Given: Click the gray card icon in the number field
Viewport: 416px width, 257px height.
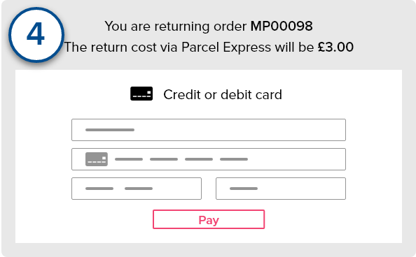Looking at the screenshot, I should pos(97,159).
